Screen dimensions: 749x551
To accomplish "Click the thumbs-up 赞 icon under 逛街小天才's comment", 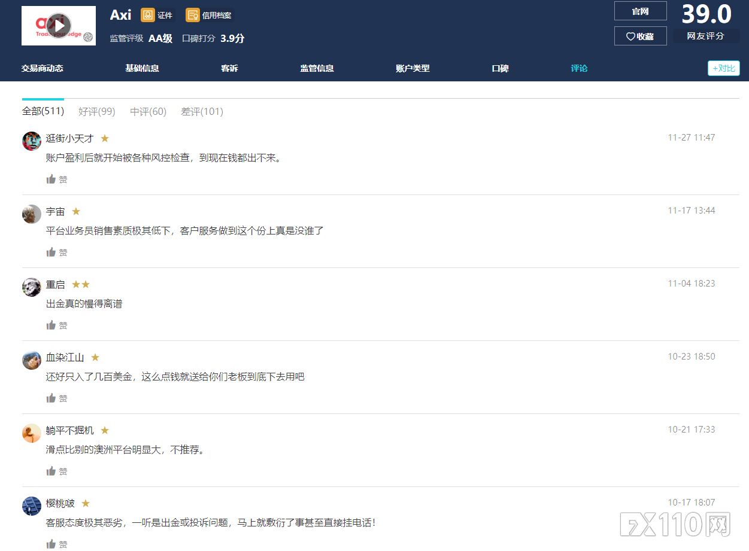I will tap(51, 178).
